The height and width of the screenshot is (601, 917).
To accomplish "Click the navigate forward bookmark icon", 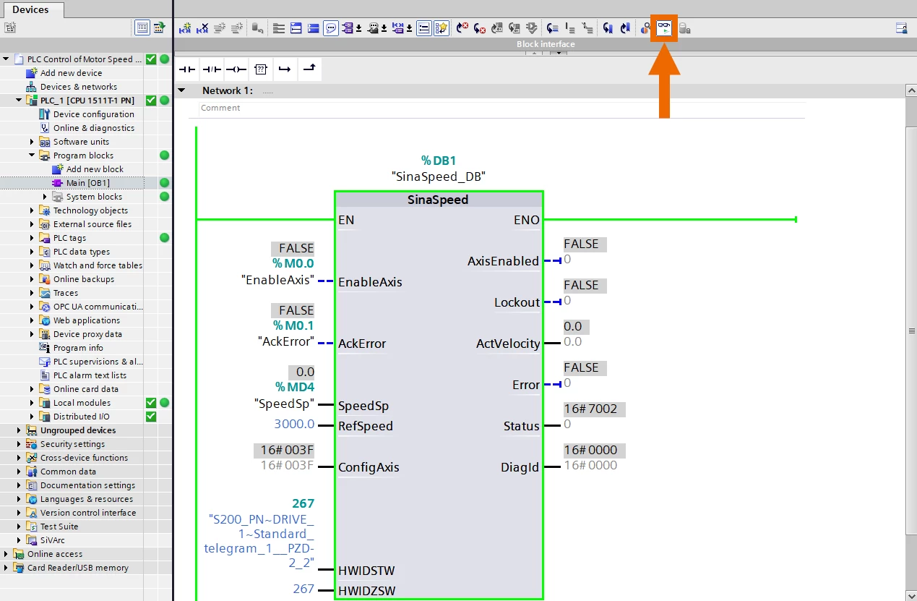I will [607, 28].
